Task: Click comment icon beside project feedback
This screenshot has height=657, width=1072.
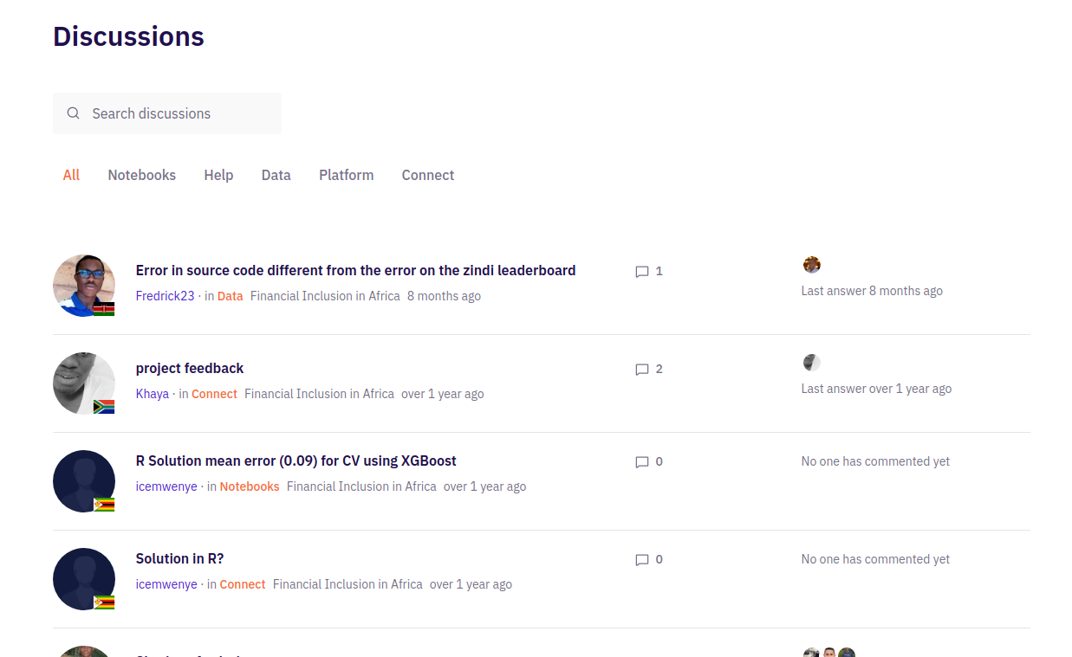Action: pos(642,370)
